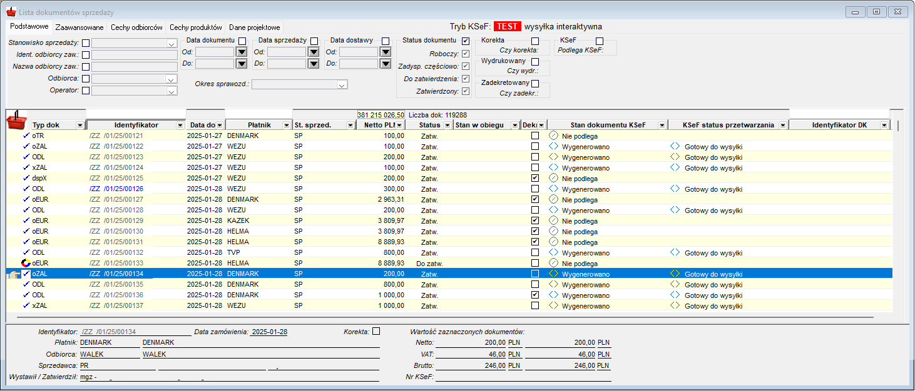Click the 'Gotowy do wysyłki' icon on row 00126
Viewport: 915px width, 391px height.
tap(675, 189)
